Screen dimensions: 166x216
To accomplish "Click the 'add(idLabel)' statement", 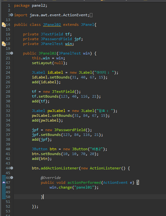I will [x=46, y=82].
